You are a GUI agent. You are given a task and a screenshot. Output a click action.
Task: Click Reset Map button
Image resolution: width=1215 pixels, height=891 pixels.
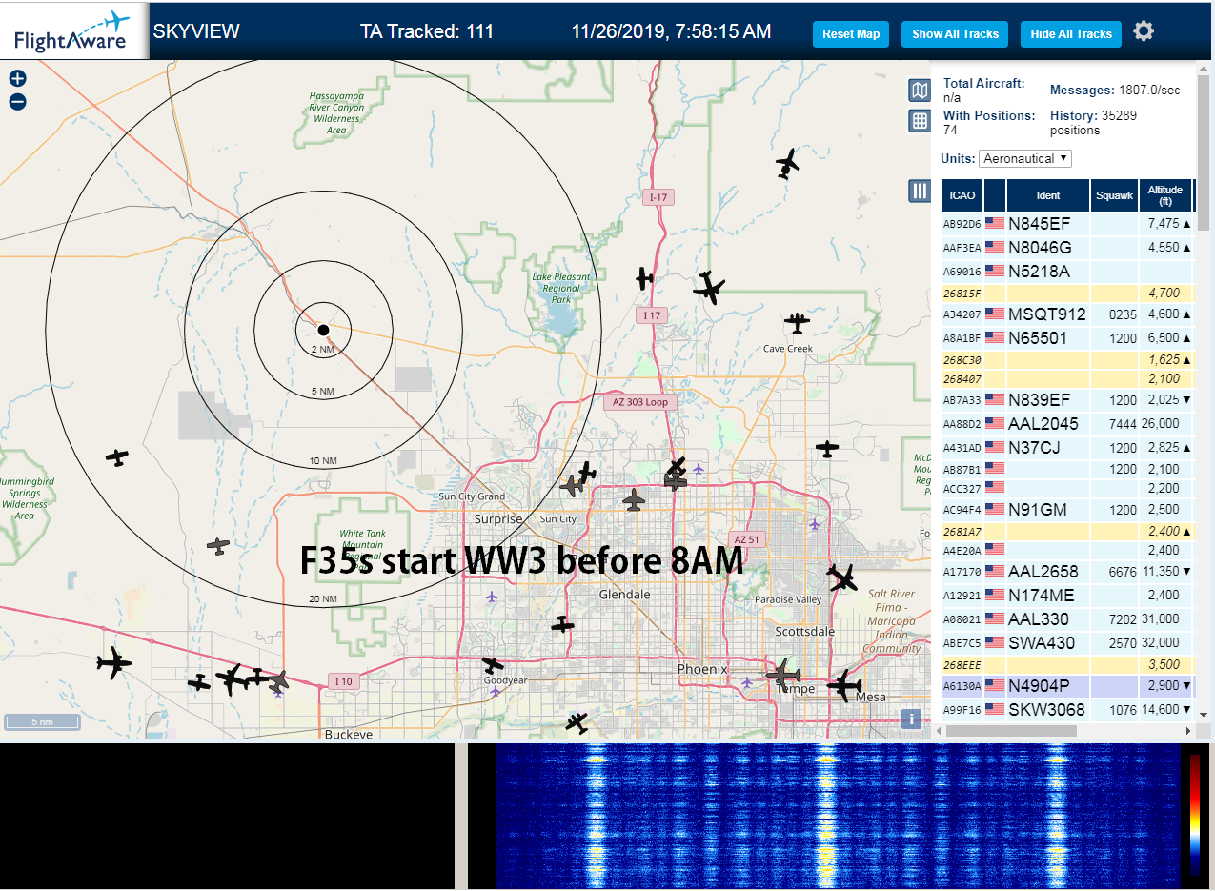click(x=851, y=33)
